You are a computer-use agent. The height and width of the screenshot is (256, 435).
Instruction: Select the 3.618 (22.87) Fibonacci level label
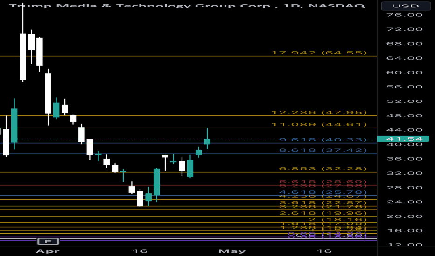(323, 202)
